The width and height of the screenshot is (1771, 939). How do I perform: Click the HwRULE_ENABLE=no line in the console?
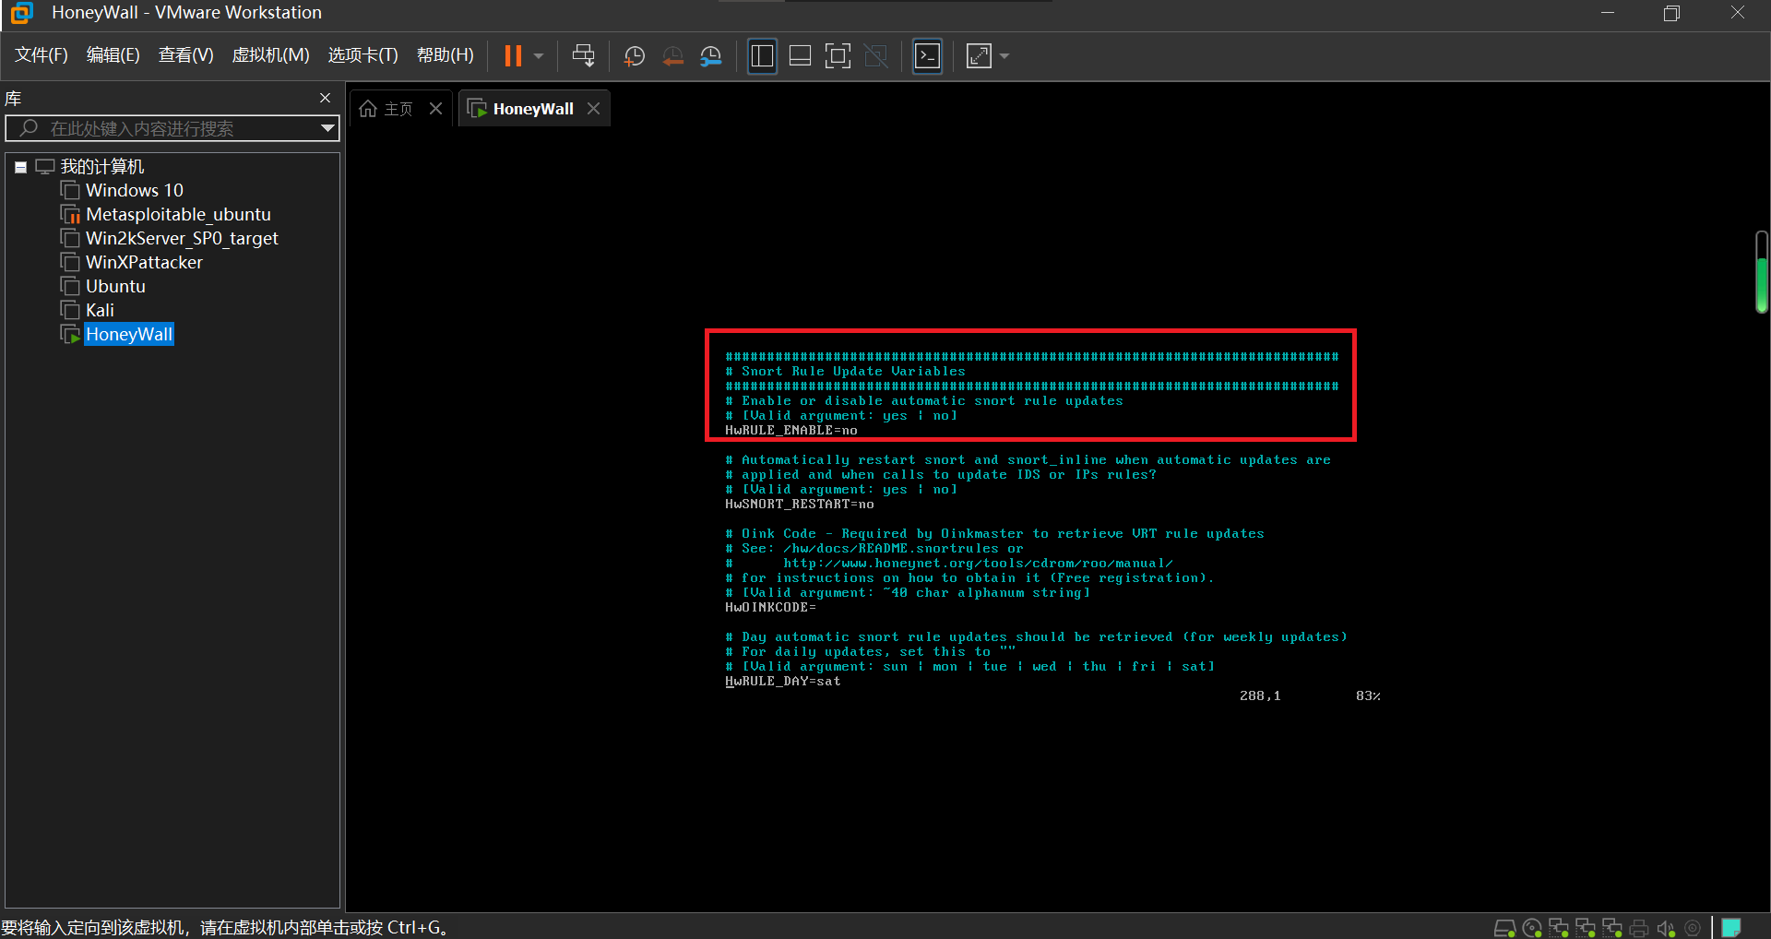pos(791,431)
